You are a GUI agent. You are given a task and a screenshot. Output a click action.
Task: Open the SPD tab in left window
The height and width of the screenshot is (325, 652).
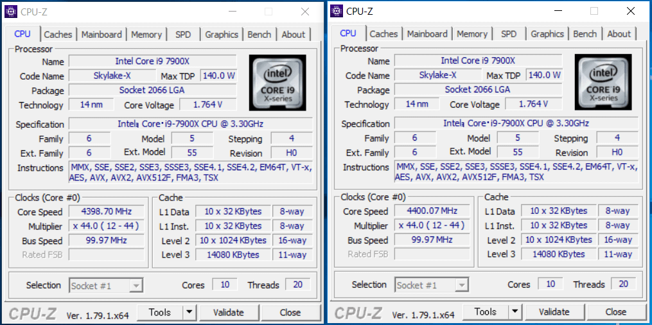(183, 35)
